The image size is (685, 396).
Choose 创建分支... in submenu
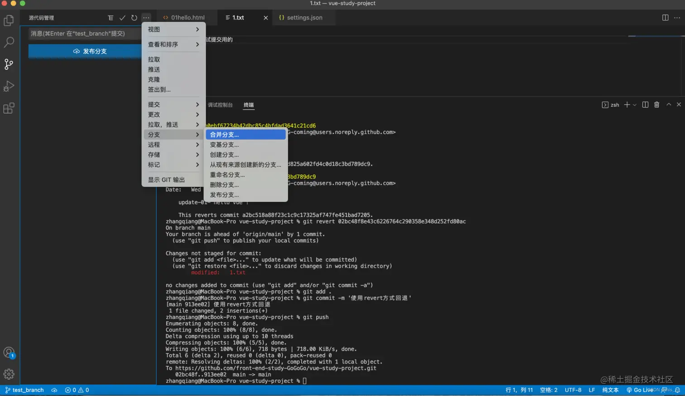click(246, 155)
